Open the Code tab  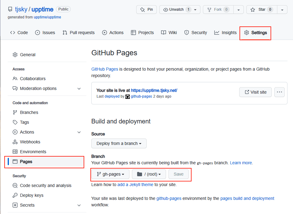point(19,33)
